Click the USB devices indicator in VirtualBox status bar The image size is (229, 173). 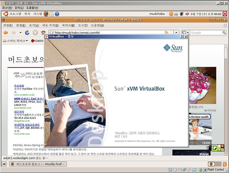[189, 169]
